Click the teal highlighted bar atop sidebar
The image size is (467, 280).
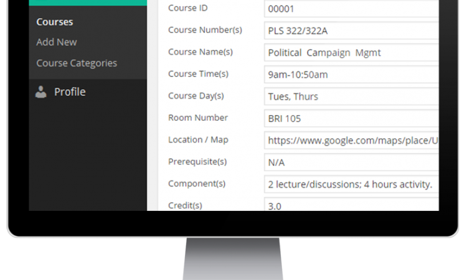(88, 3)
